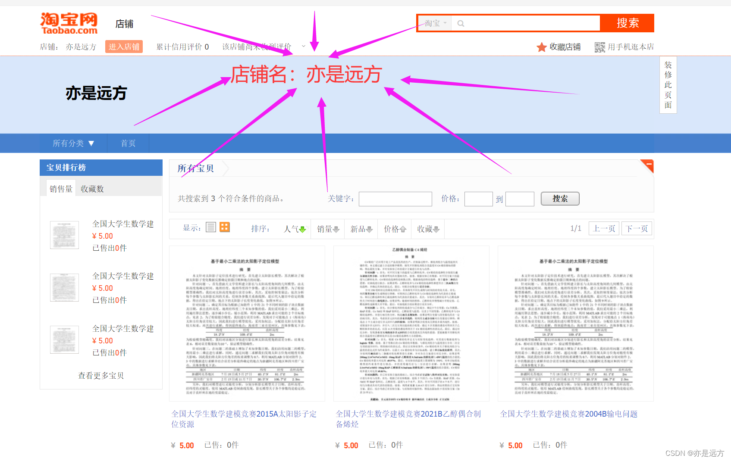Open third ranking list product thumbnail
Viewport: 731px width, 461px height.
[64, 340]
